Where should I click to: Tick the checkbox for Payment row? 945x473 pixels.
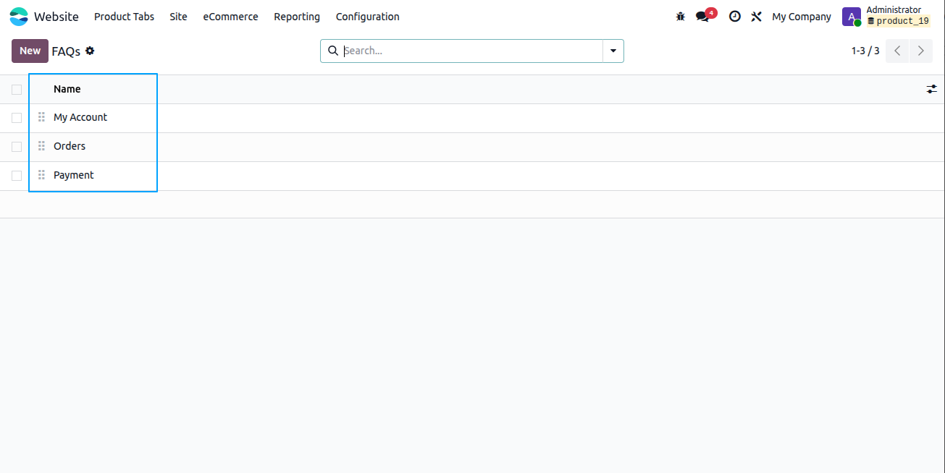coord(17,175)
